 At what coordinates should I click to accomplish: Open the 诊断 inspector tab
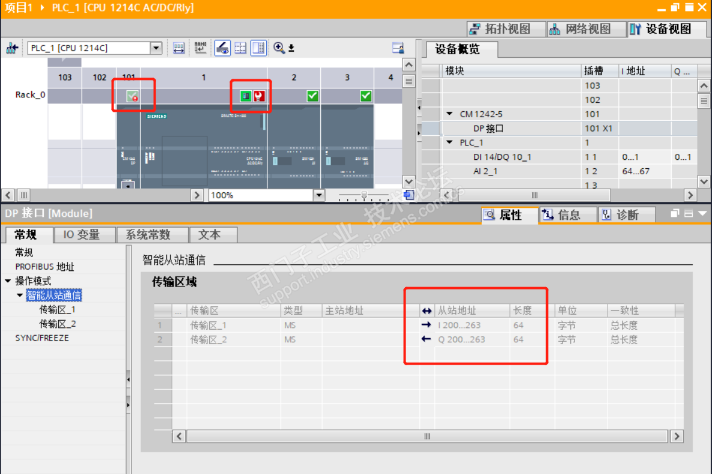click(x=627, y=214)
